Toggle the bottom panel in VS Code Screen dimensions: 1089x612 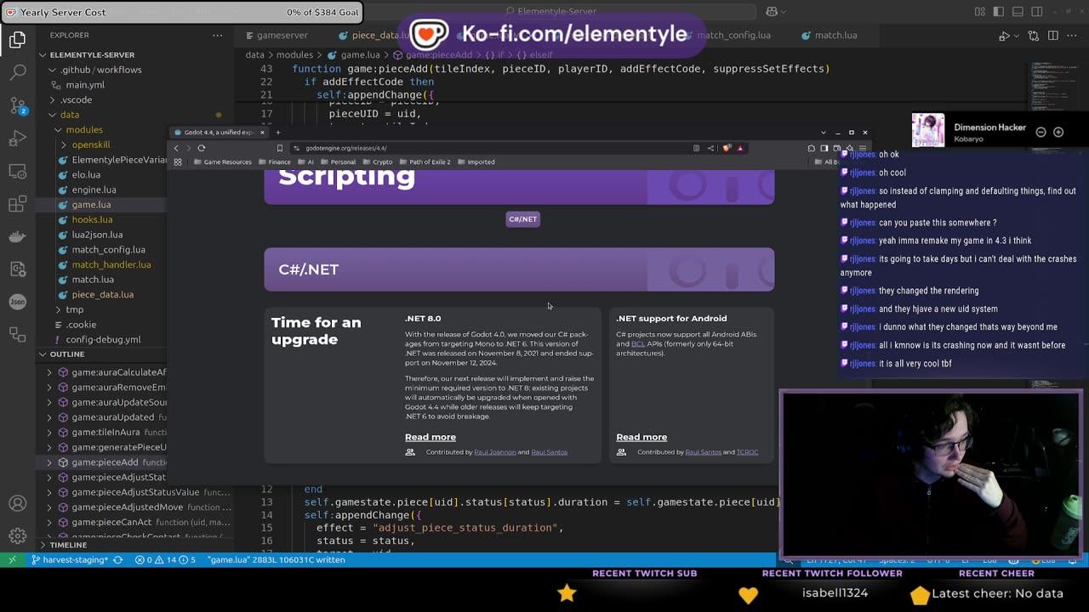point(1018,11)
